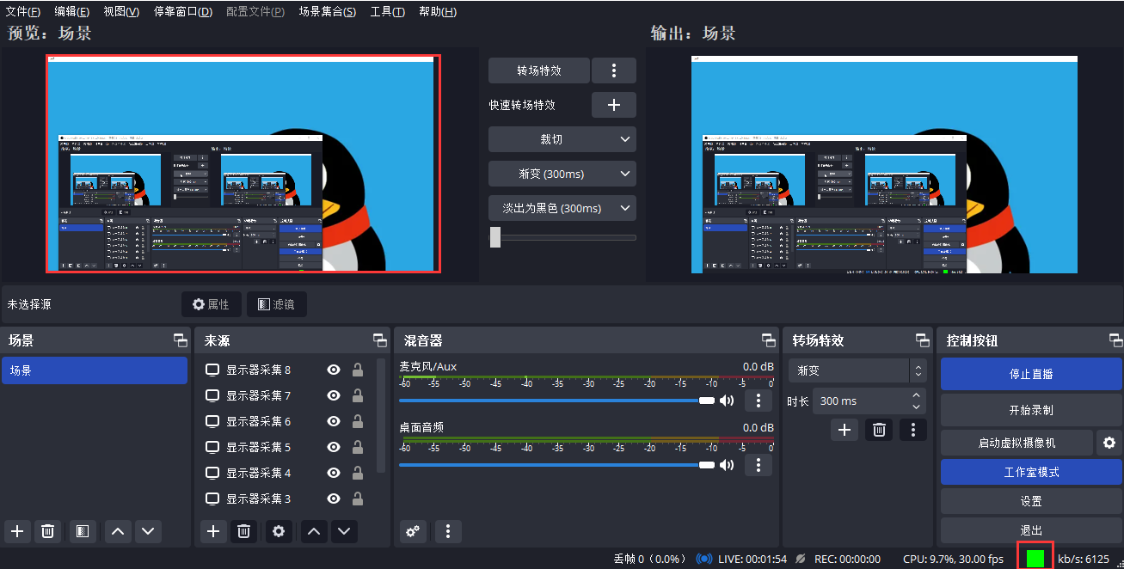
Task: Open 麦克风/Aux channel options menu
Action: (758, 401)
